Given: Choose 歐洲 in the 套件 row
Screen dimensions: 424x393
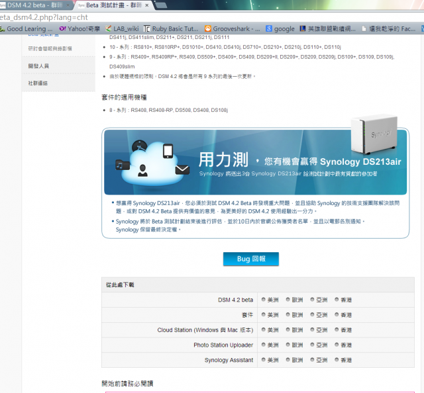Looking at the screenshot, I should (288, 315).
